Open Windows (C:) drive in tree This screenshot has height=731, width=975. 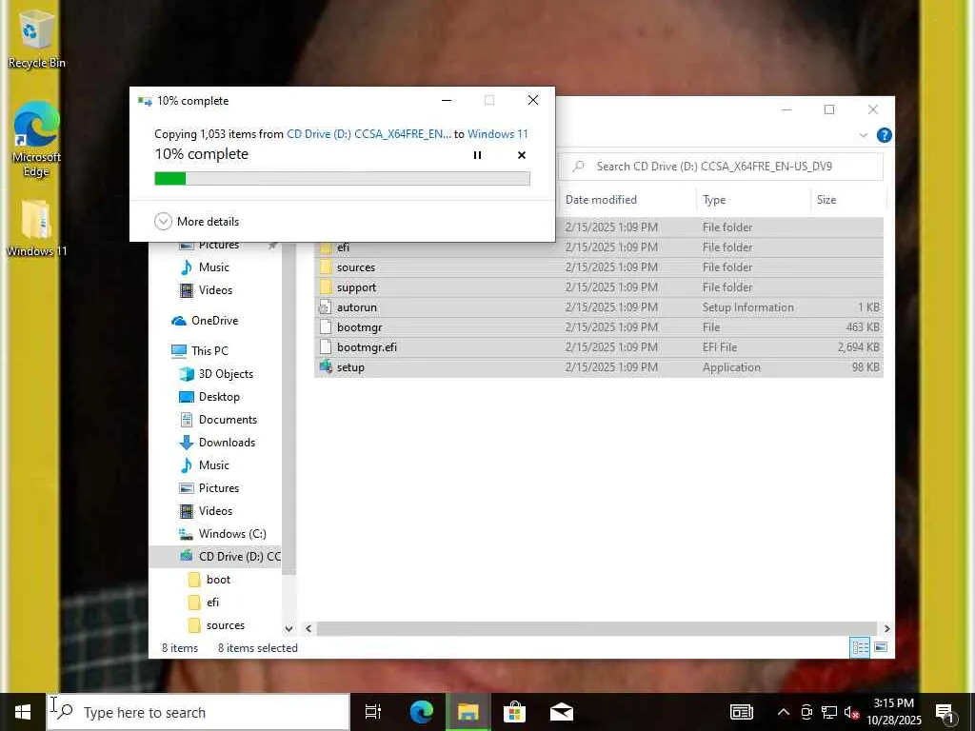[x=231, y=534]
